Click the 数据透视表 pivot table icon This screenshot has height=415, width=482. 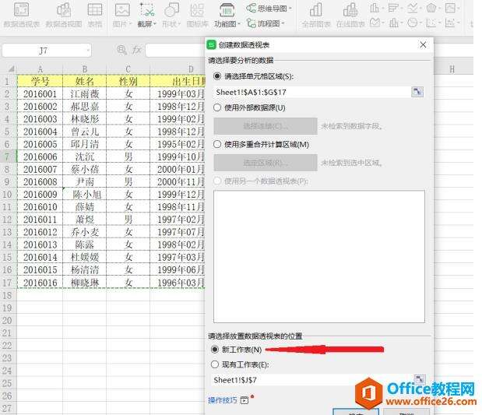pyautogui.click(x=21, y=10)
